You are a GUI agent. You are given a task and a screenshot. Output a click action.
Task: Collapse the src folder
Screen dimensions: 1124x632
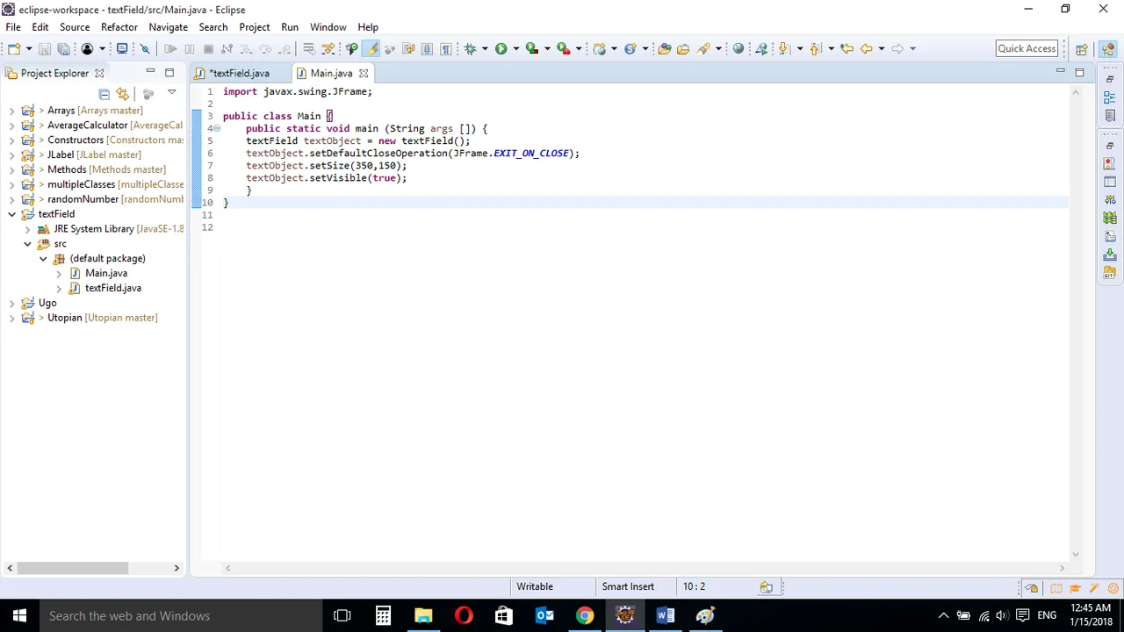pyautogui.click(x=27, y=244)
